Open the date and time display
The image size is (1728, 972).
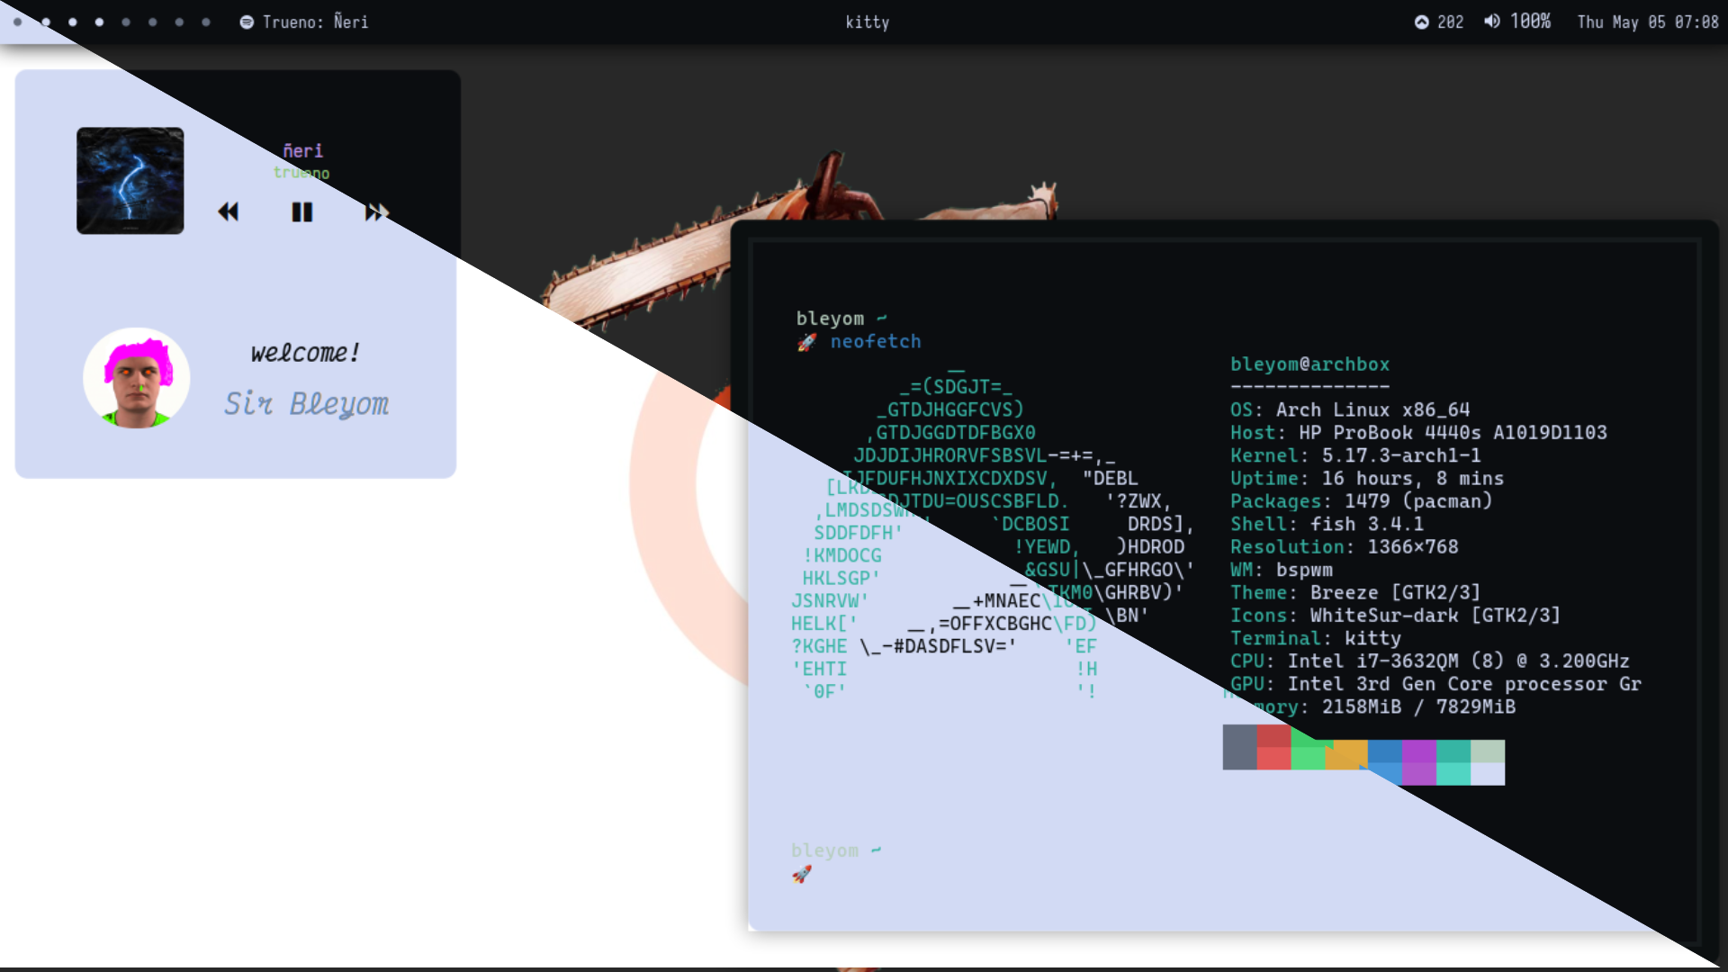[x=1647, y=22]
